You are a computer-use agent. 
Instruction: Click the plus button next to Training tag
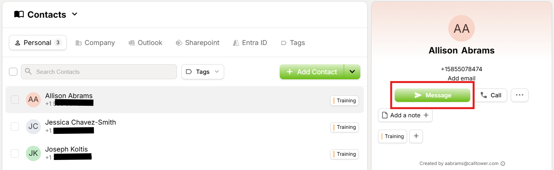416,137
